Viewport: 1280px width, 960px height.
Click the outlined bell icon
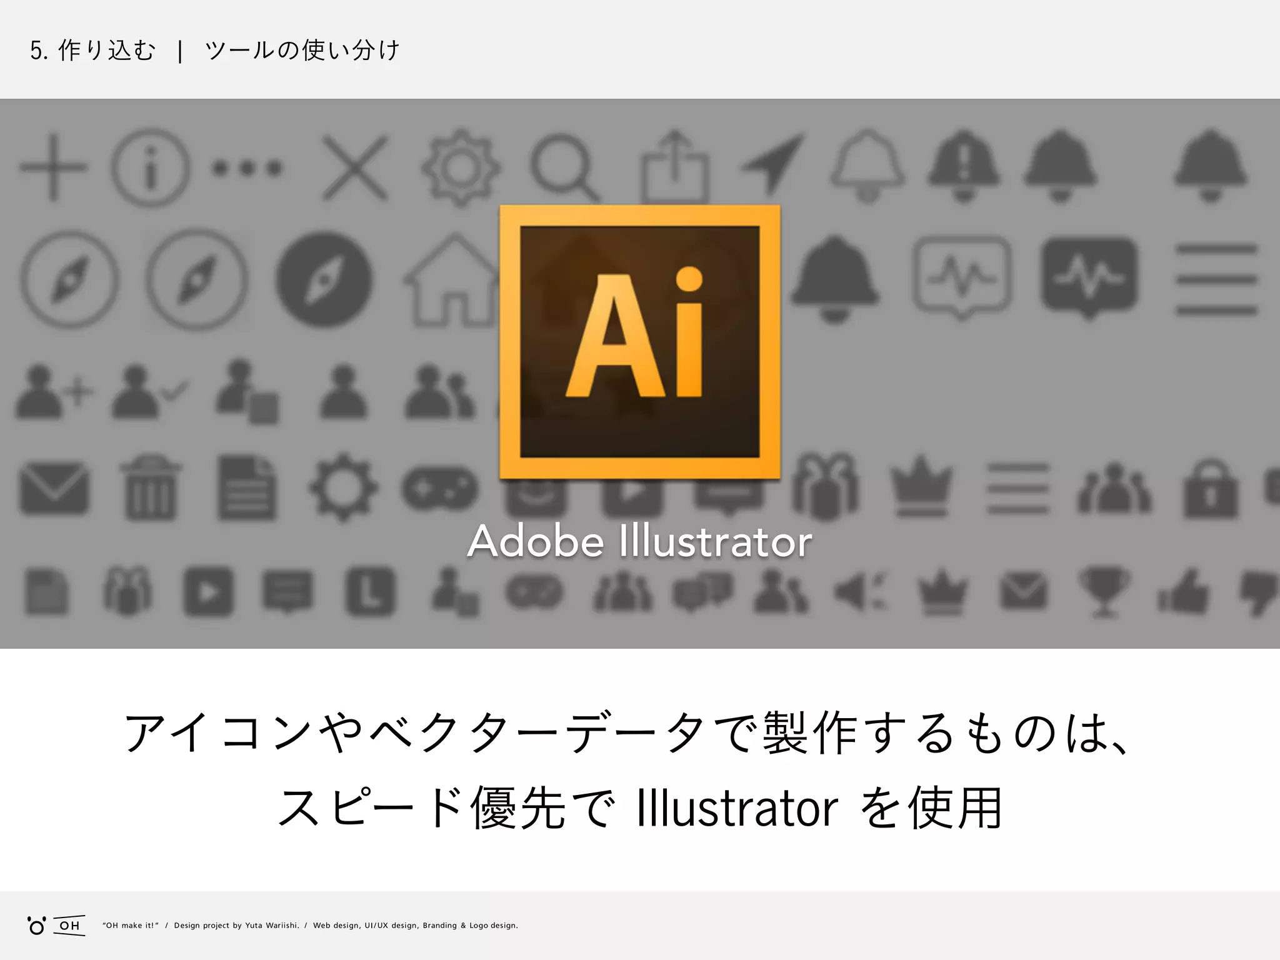click(867, 166)
